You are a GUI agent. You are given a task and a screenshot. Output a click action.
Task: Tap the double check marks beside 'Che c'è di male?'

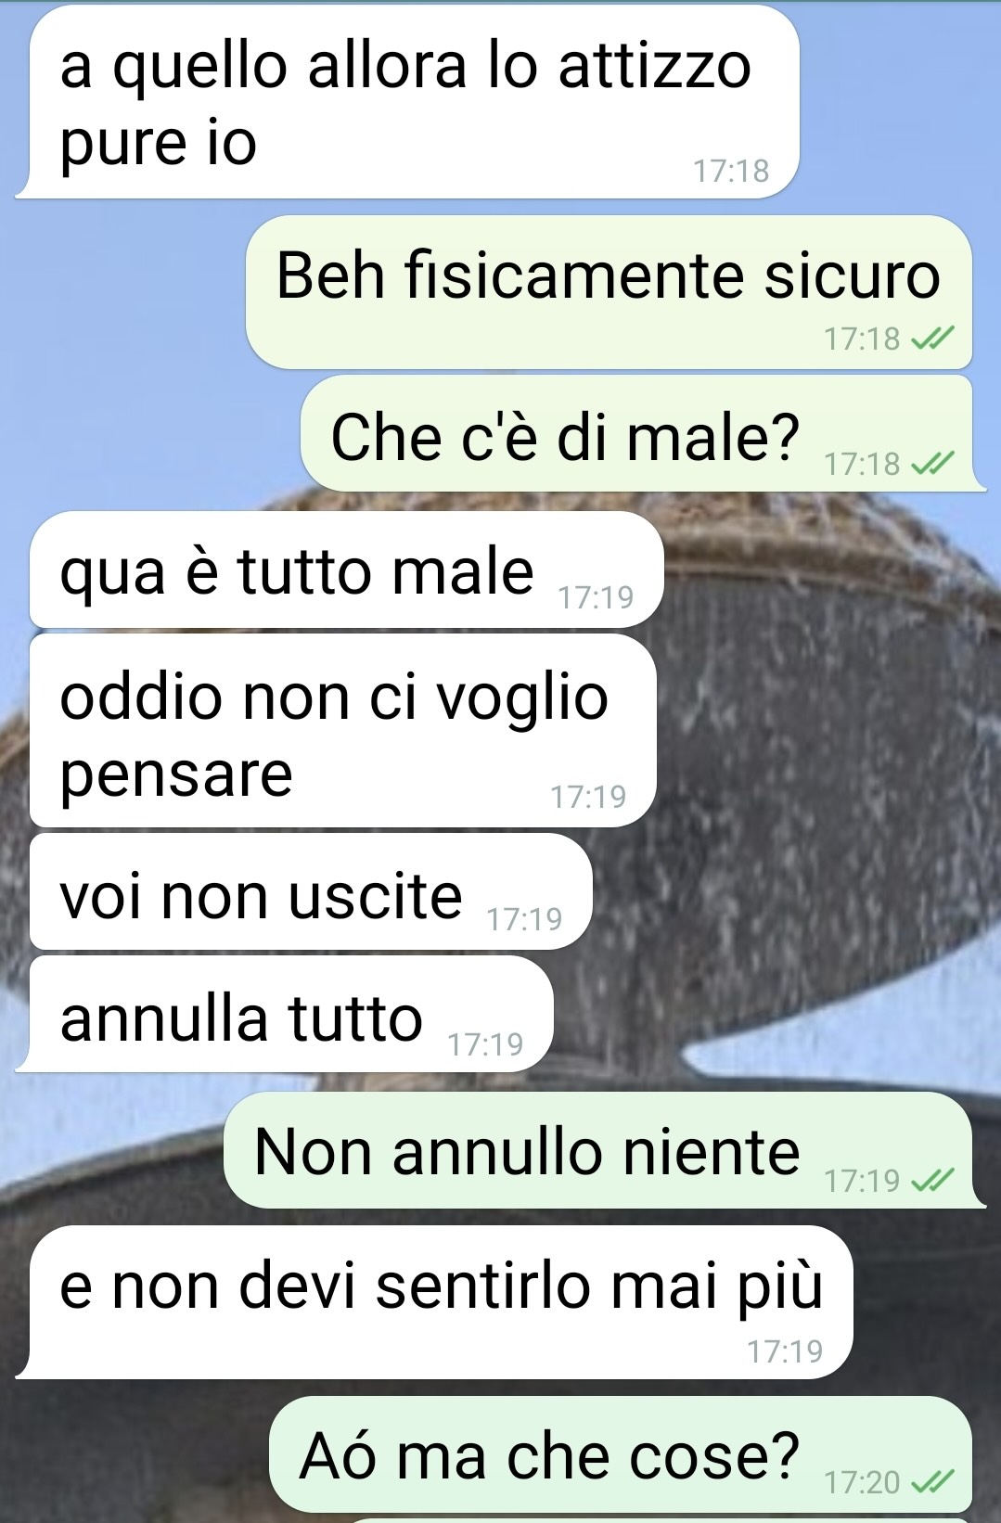point(932,463)
